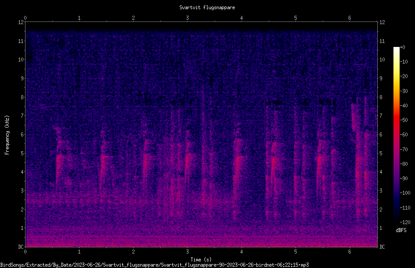Click the "dBFS" label under the color scale
Screen dimensions: 415x268
(401, 230)
